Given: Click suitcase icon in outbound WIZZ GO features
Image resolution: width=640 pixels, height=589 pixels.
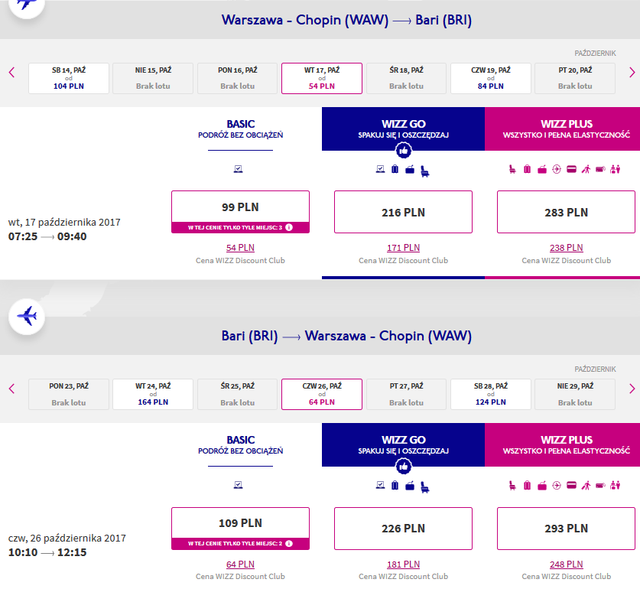Looking at the screenshot, I should pyautogui.click(x=395, y=169).
